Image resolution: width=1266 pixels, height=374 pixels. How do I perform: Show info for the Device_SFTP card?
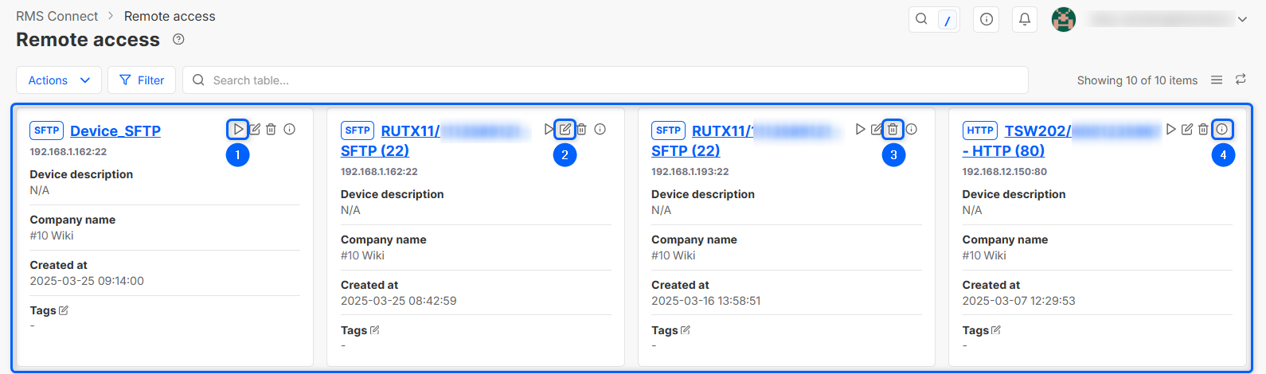pyautogui.click(x=290, y=129)
